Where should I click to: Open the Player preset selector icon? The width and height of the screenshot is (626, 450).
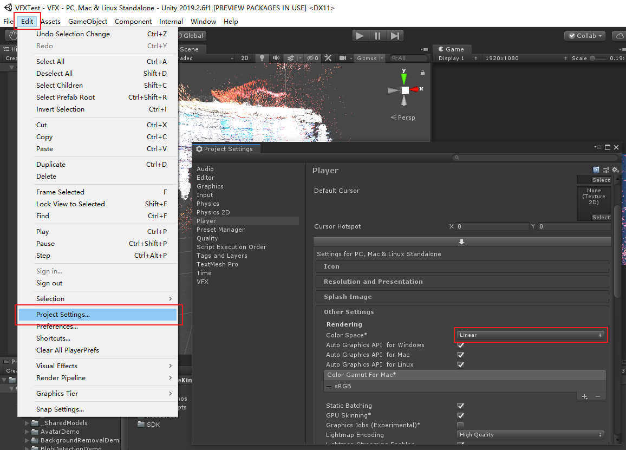tap(605, 169)
